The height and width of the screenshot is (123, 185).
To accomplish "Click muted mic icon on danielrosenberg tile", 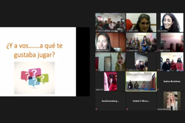I will point(97,109).
